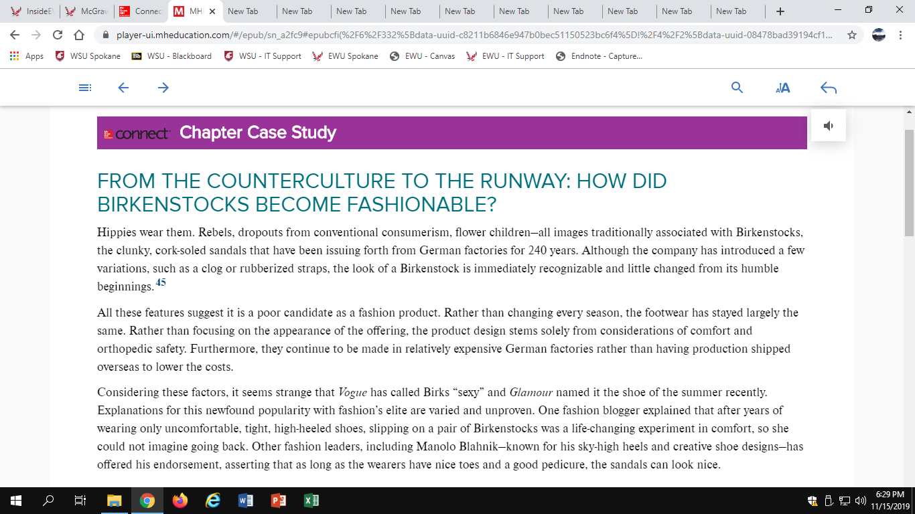The height and width of the screenshot is (514, 915).
Task: Open Windows taskbar search
Action: coord(48,500)
